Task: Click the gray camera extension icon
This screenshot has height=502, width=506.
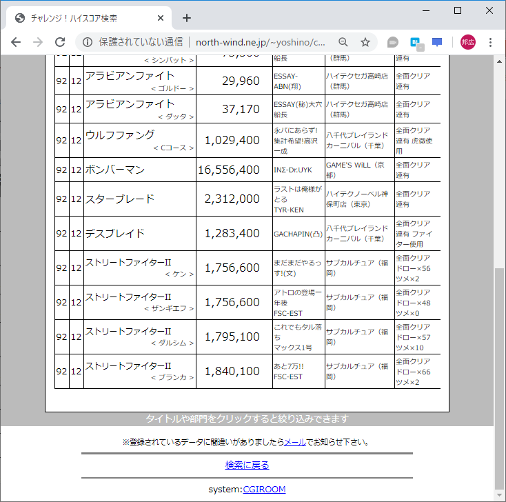Action: tap(393, 42)
